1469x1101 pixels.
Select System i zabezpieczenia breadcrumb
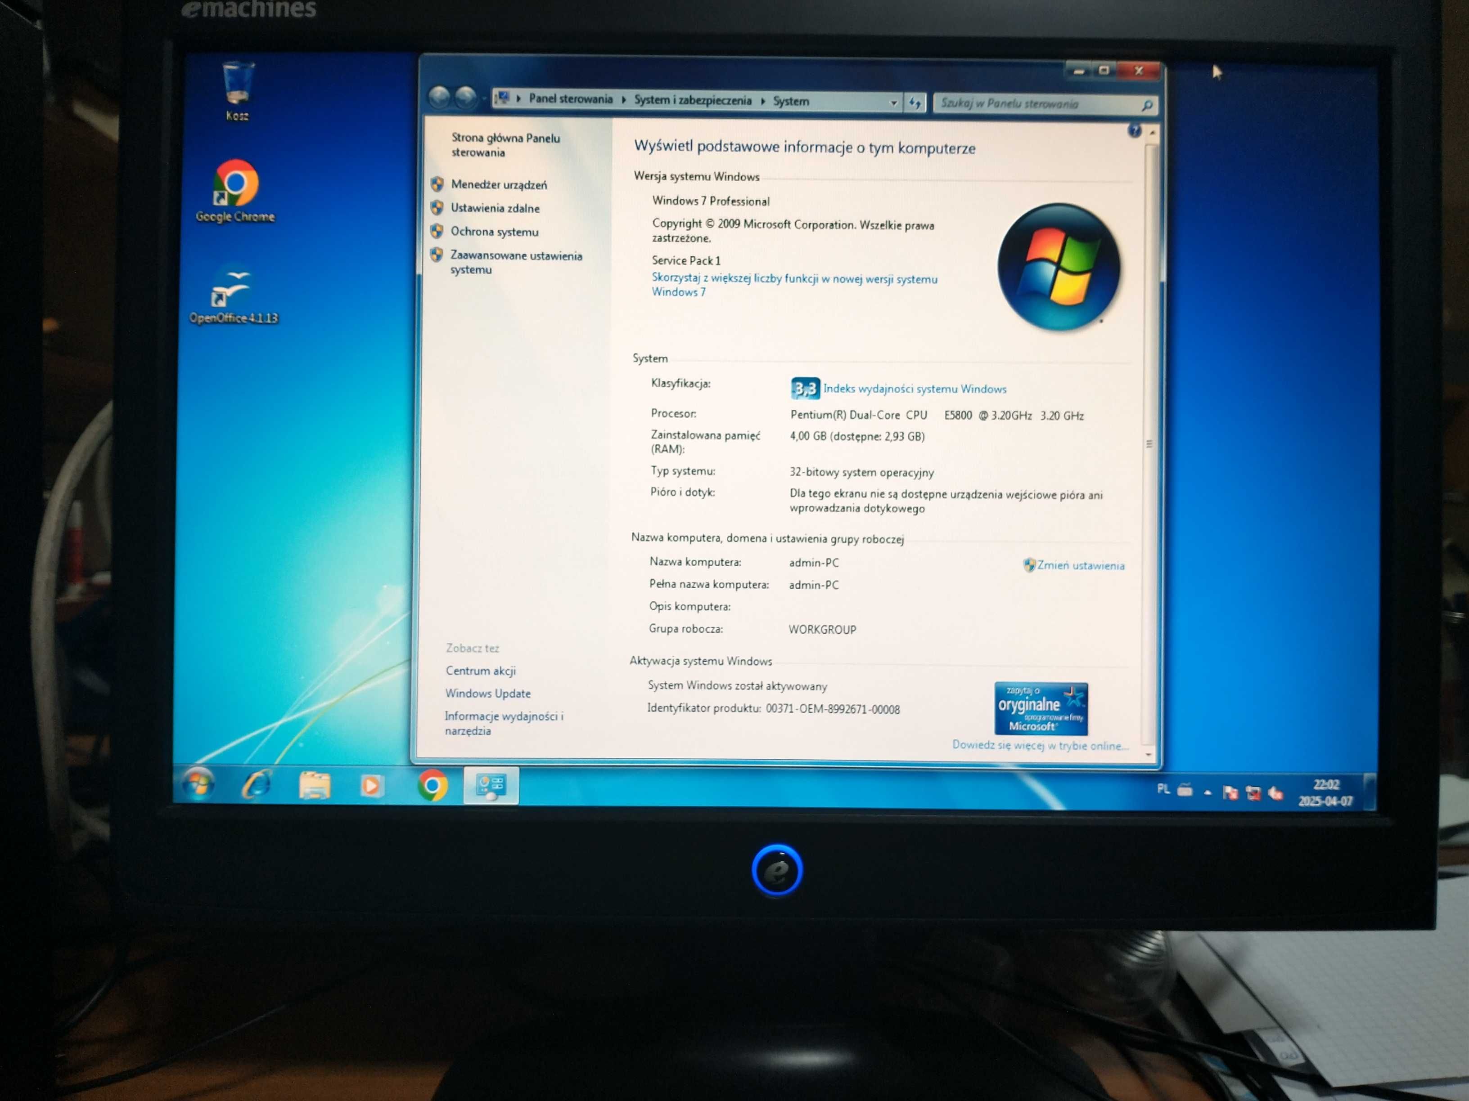pyautogui.click(x=693, y=100)
